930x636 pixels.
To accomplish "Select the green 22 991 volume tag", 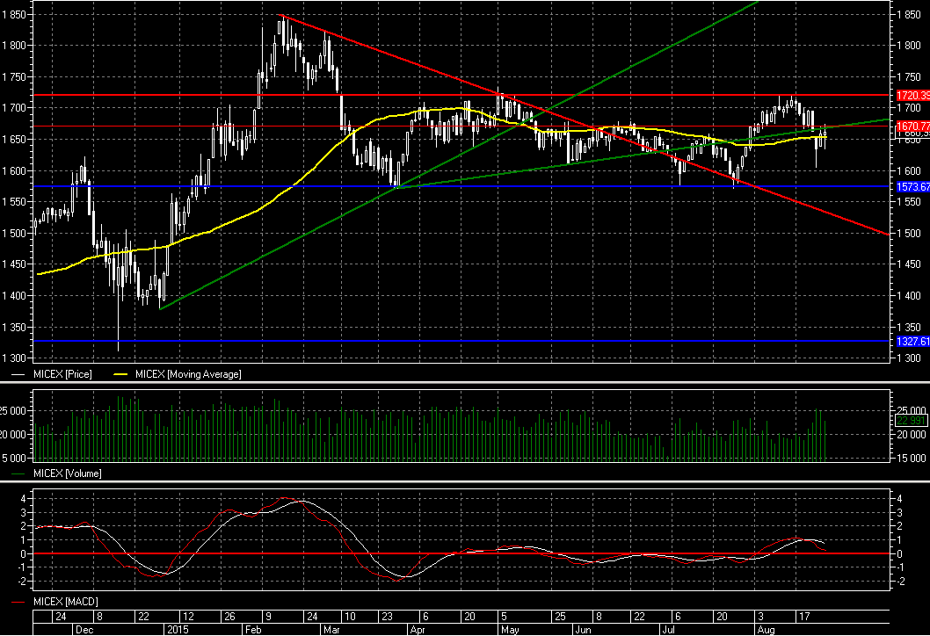I will pyautogui.click(x=911, y=421).
